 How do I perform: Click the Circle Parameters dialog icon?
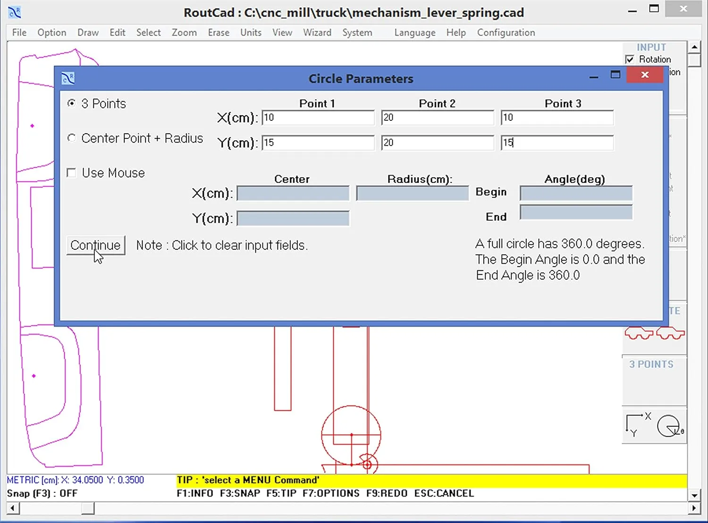[x=67, y=77]
